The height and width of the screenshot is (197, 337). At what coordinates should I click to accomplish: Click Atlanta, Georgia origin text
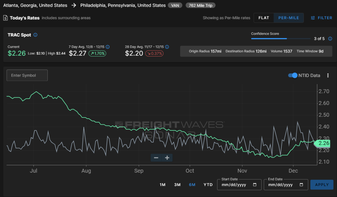click(35, 5)
